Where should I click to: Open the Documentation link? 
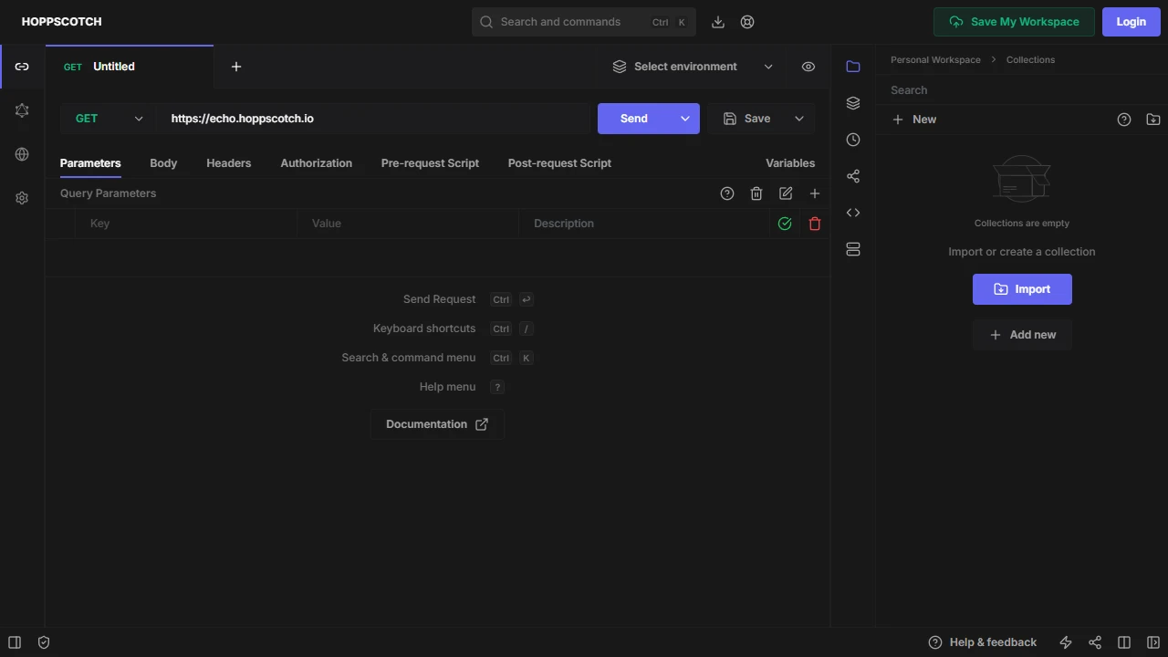[x=437, y=423]
